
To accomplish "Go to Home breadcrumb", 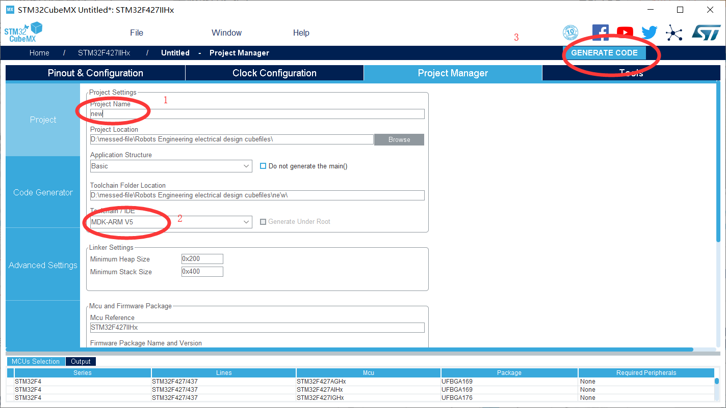I will pos(39,53).
